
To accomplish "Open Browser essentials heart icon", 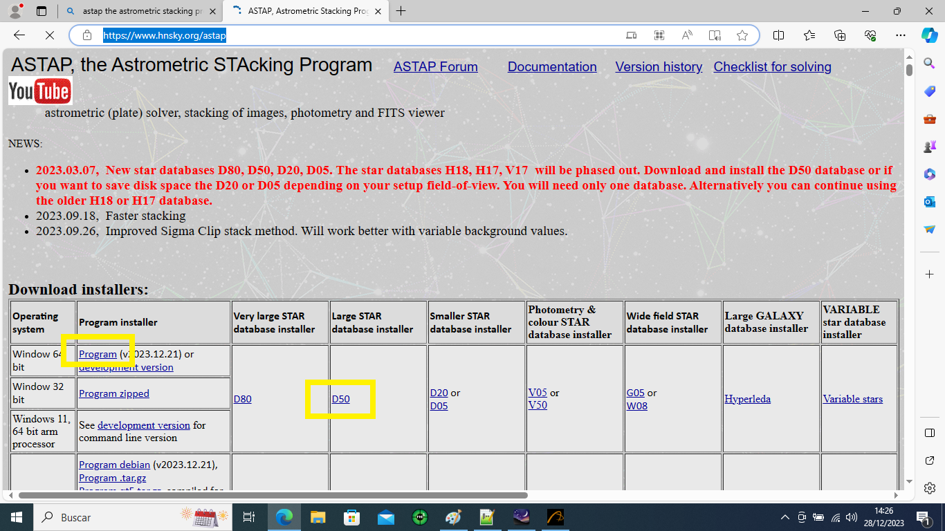I will tap(870, 35).
